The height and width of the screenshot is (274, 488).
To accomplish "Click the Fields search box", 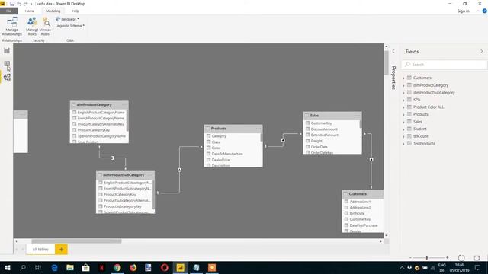I will 445,65.
